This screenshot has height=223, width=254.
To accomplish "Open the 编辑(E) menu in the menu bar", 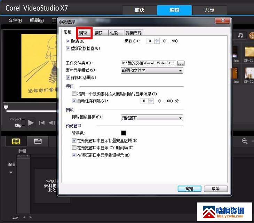I will [37, 20].
